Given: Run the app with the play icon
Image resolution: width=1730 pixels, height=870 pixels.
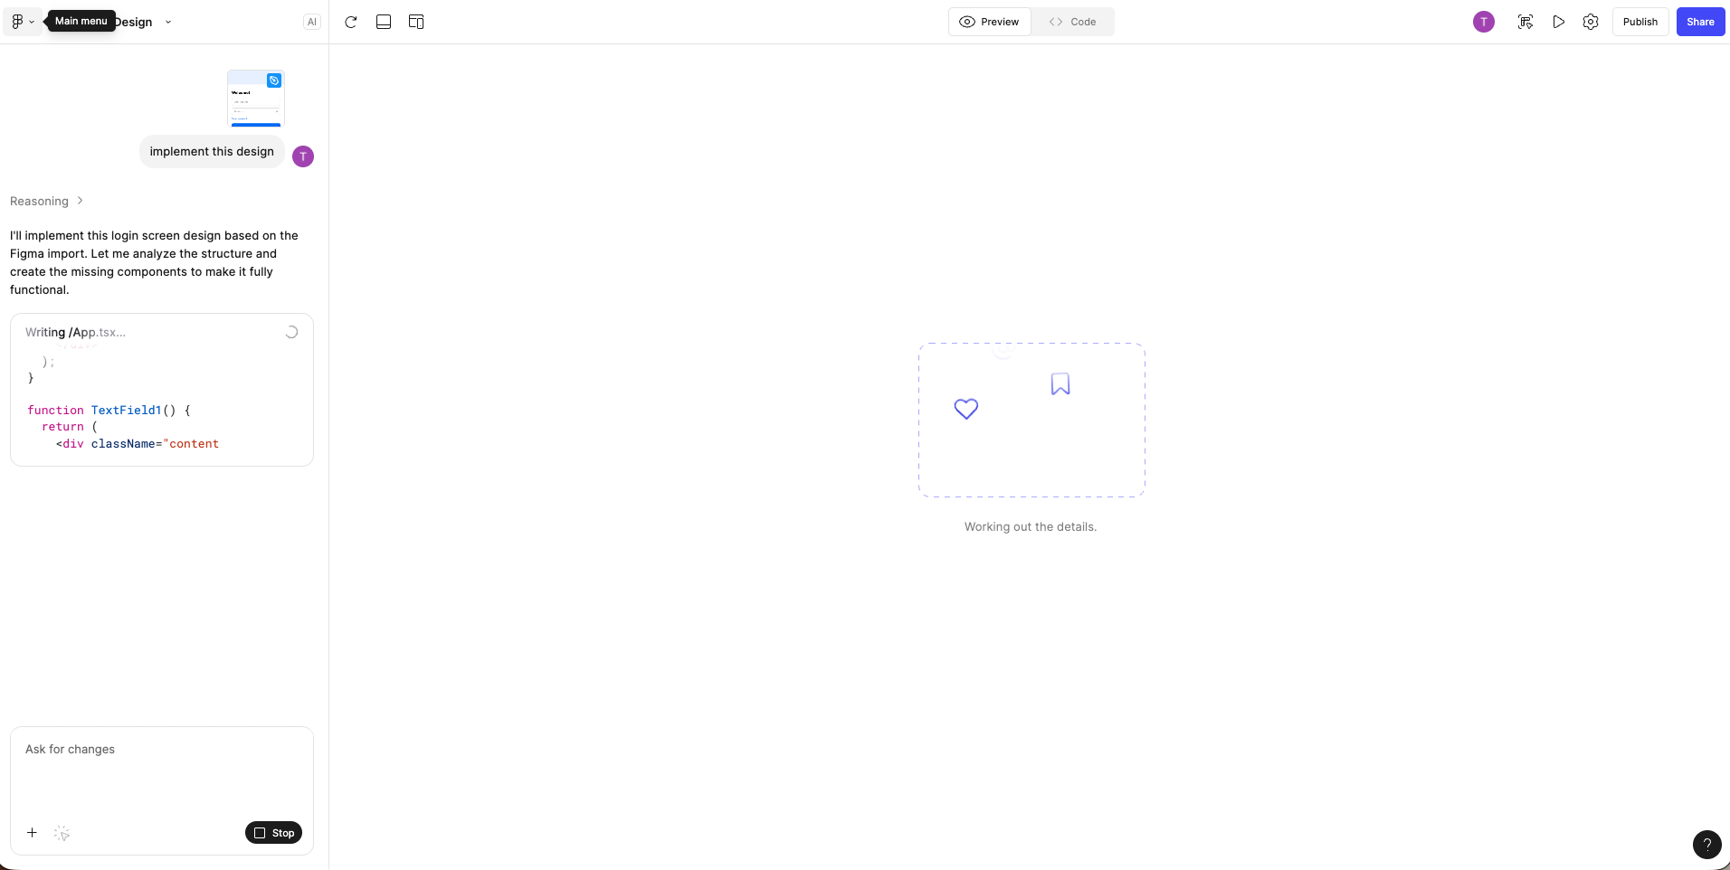Looking at the screenshot, I should coord(1558,22).
